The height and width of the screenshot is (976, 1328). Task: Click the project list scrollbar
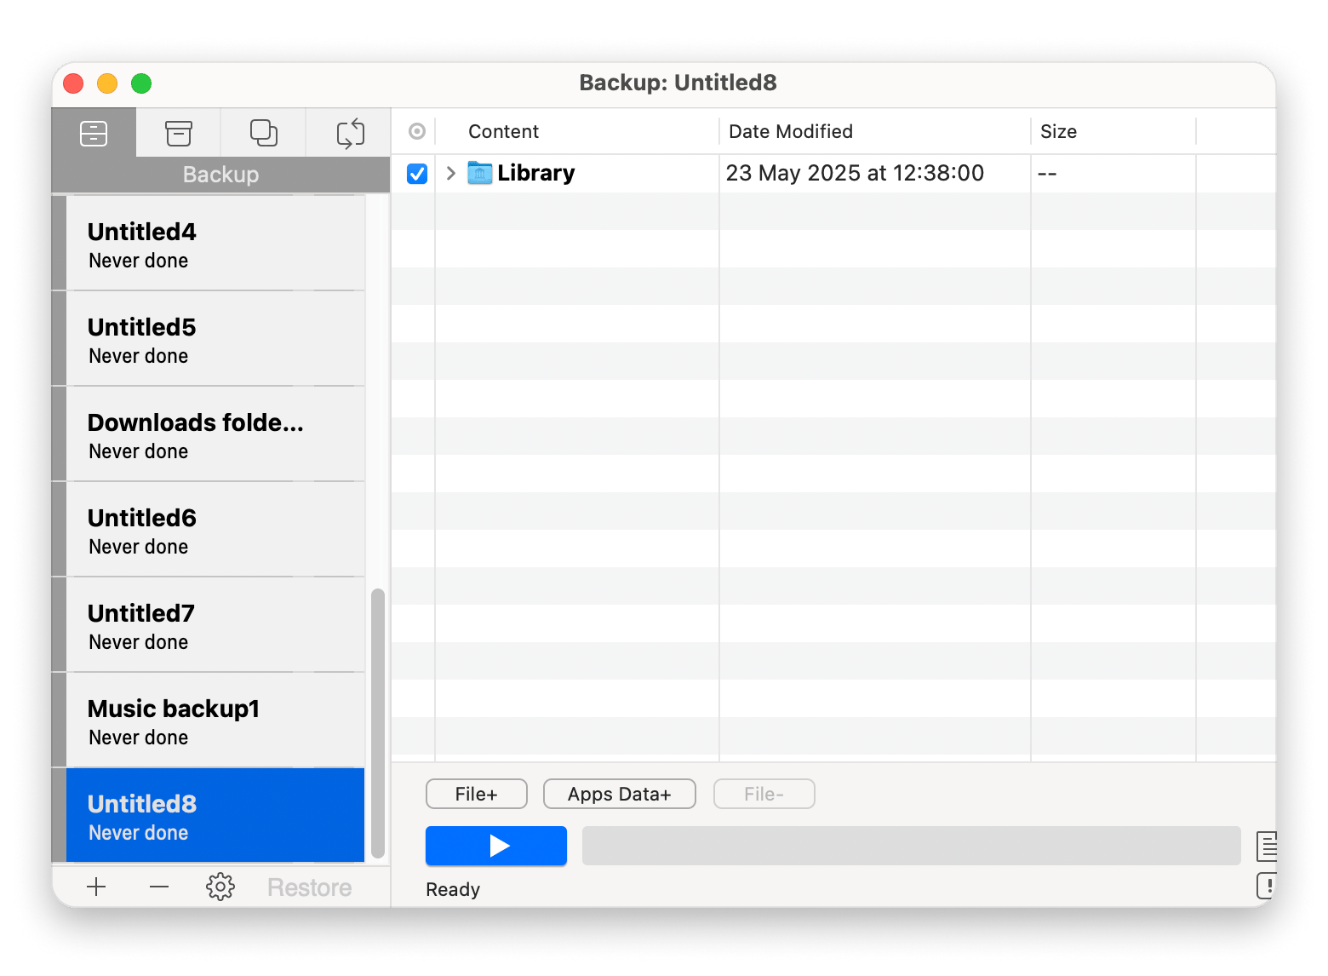(378, 722)
